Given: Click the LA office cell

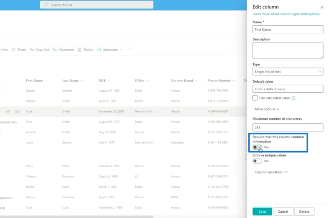Looking at the screenshot, I should (x=137, y=176).
